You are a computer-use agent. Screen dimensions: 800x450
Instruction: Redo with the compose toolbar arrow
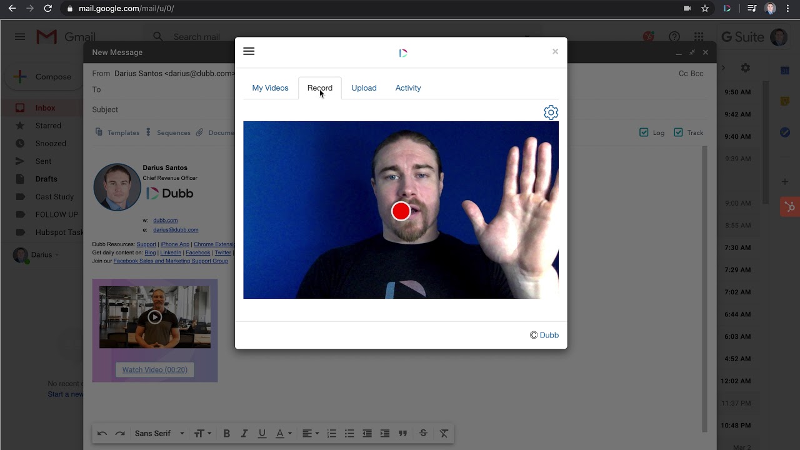pyautogui.click(x=120, y=434)
